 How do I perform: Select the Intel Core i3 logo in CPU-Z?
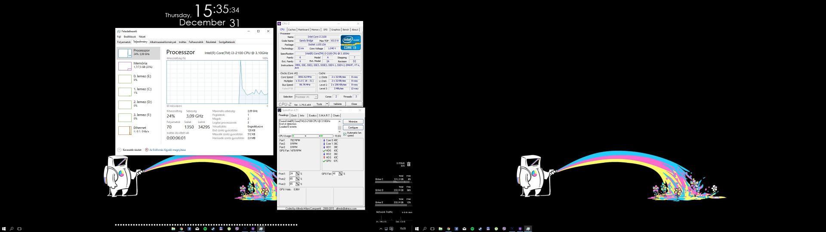pyautogui.click(x=351, y=43)
